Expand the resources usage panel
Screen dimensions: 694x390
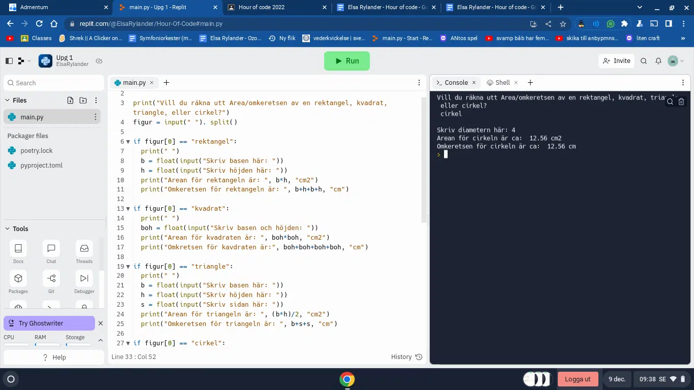tap(100, 340)
